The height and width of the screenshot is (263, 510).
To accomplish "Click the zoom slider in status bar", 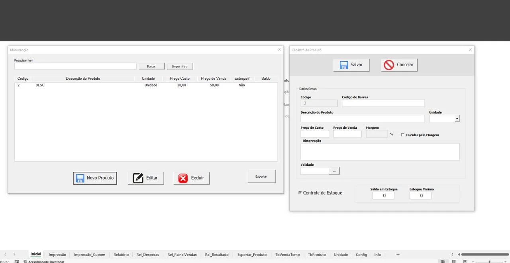I will tap(489, 261).
